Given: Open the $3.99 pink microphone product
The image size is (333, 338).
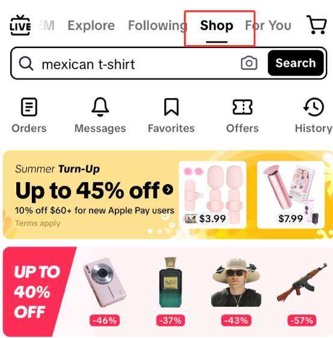Looking at the screenshot, I should (213, 195).
